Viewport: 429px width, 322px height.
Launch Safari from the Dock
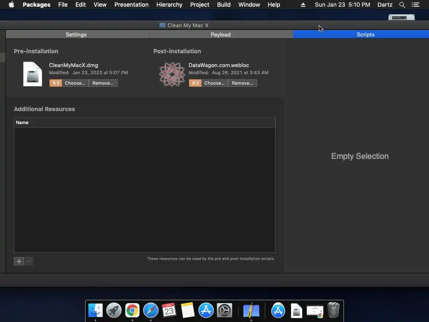pos(151,310)
